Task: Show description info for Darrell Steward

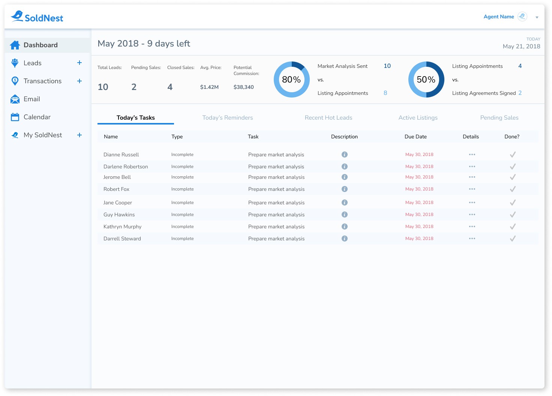Action: click(x=345, y=238)
